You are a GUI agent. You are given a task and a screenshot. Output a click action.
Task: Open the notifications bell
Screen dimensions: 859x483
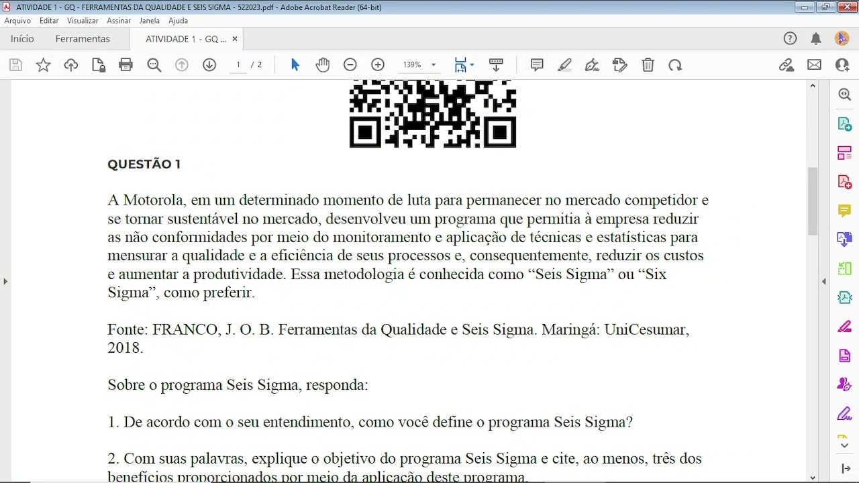(x=816, y=39)
